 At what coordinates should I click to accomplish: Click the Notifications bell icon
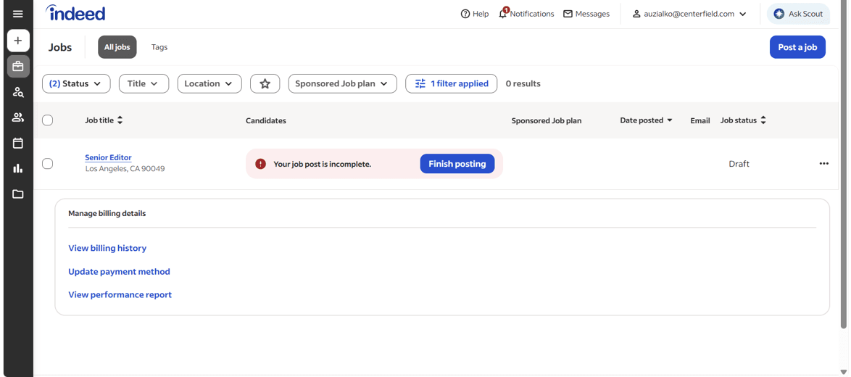point(503,14)
